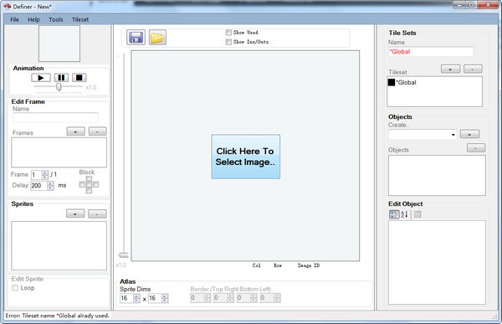Add a new frame with plus button

75,131
